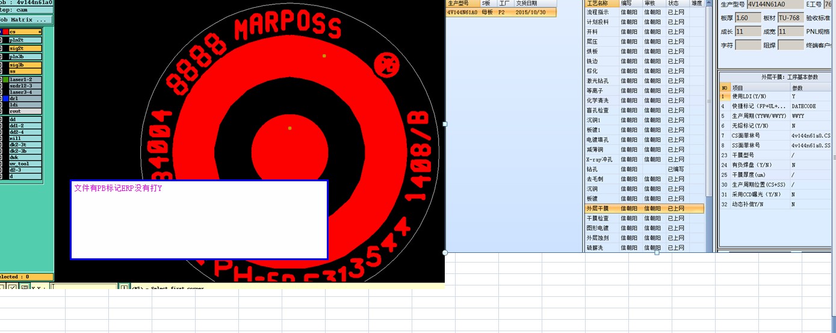836x333 pixels.
Task: Select the uv_tool layer
Action: [x=25, y=164]
